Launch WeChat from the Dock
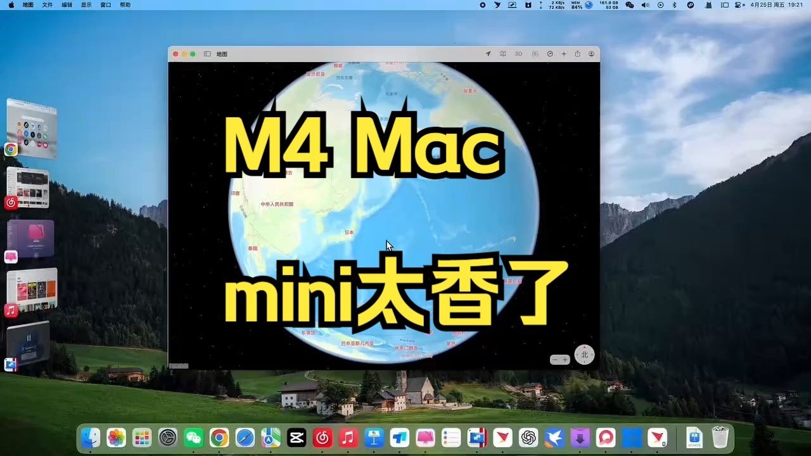The width and height of the screenshot is (811, 456). coord(193,438)
